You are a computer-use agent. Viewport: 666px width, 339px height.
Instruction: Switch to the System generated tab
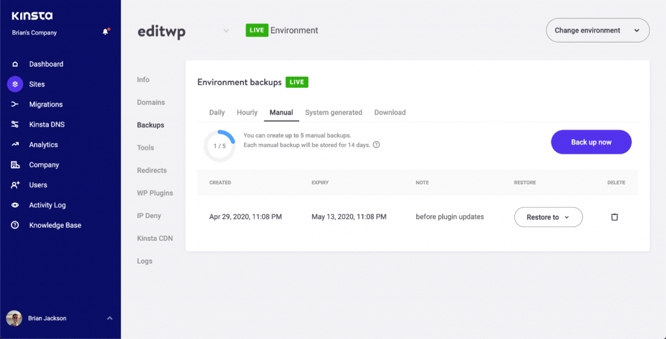[334, 113]
